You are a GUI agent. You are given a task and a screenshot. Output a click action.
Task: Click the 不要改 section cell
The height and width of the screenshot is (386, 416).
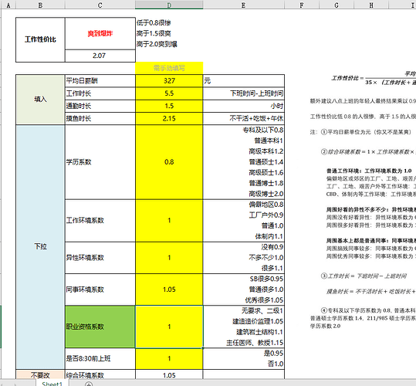pos(40,375)
